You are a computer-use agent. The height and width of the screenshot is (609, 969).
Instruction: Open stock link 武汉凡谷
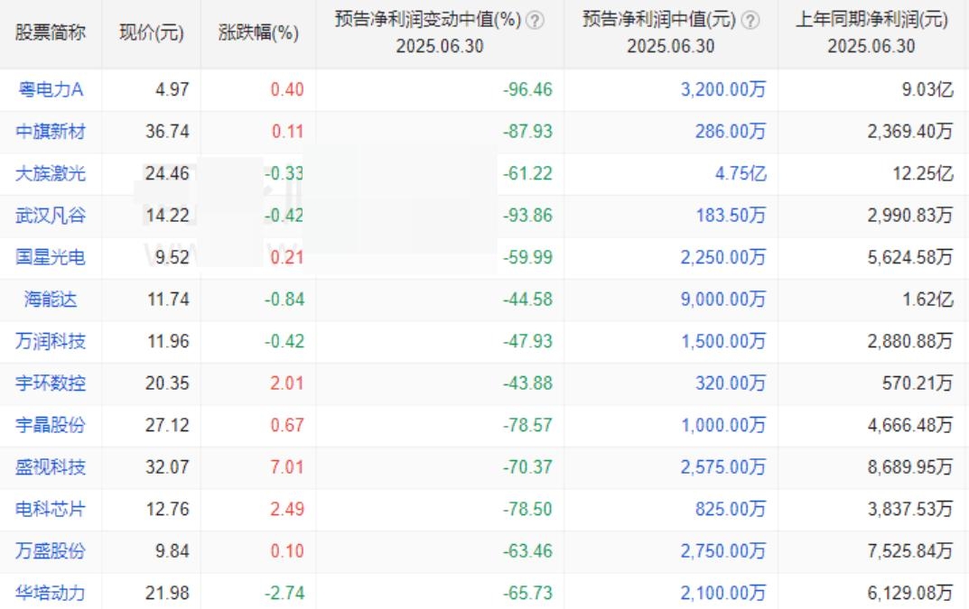(51, 216)
